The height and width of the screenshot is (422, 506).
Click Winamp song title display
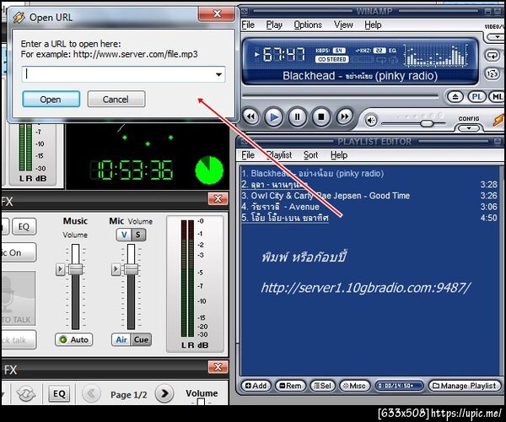(360, 76)
